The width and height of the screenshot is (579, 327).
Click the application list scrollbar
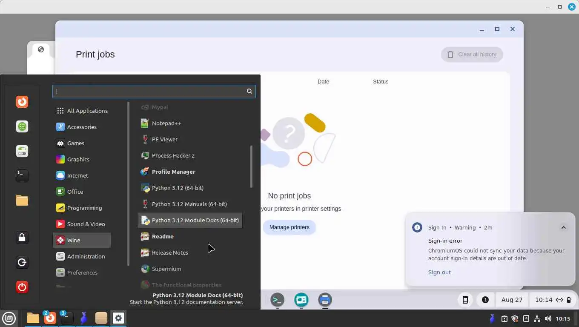pos(251,166)
